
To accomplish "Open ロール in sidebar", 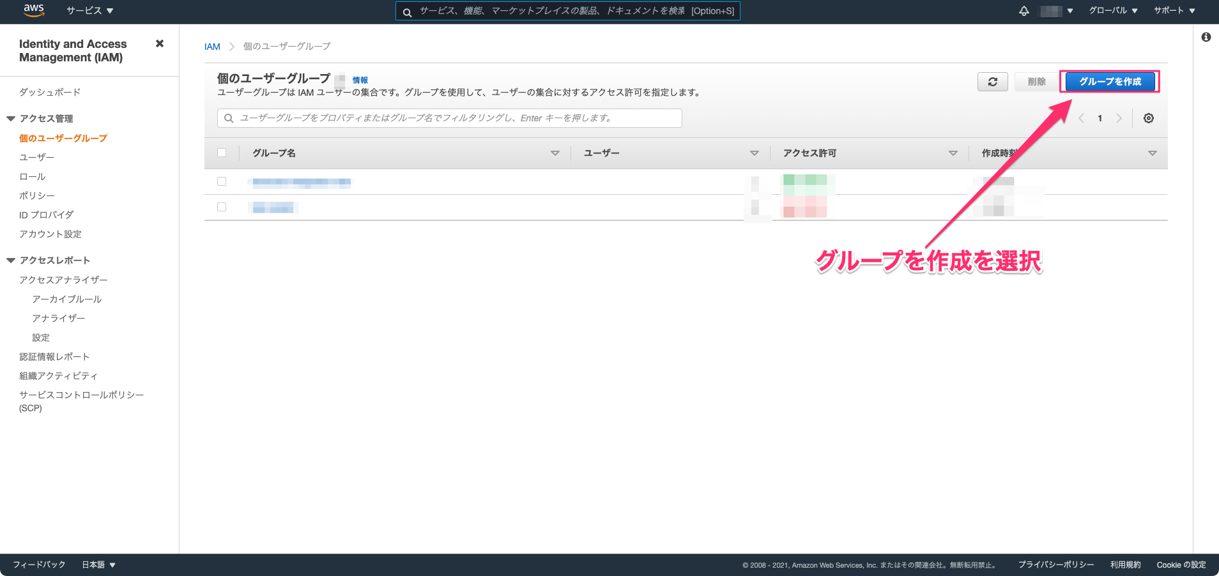I will pos(32,176).
